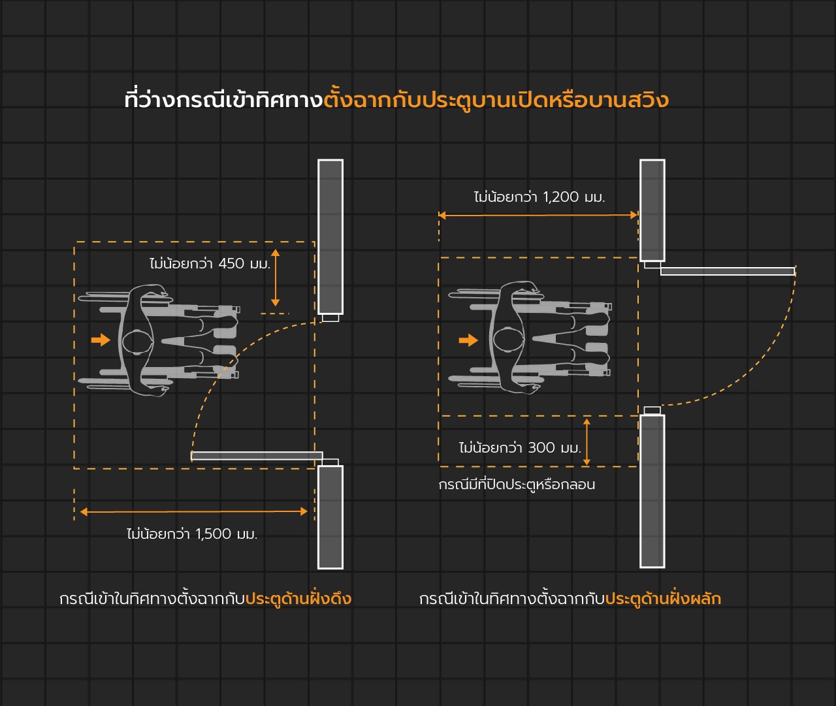Image resolution: width=836 pixels, height=706 pixels.
Task: Click the orange direction arrow in the pull-side diagram
Action: pos(101,340)
